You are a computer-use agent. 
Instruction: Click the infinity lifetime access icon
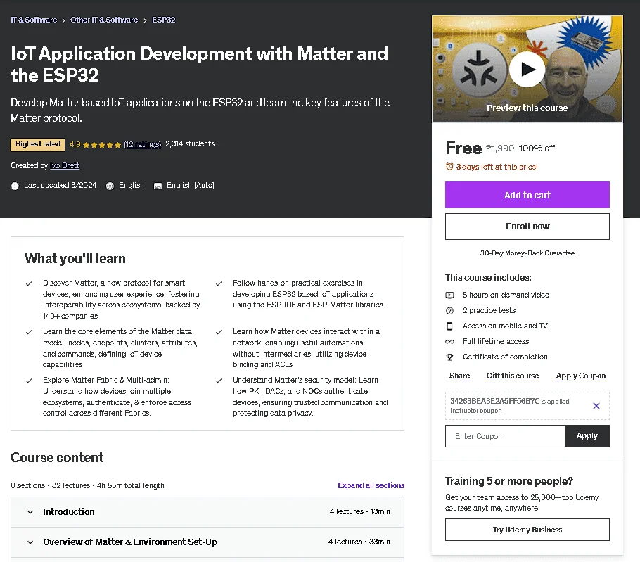449,342
